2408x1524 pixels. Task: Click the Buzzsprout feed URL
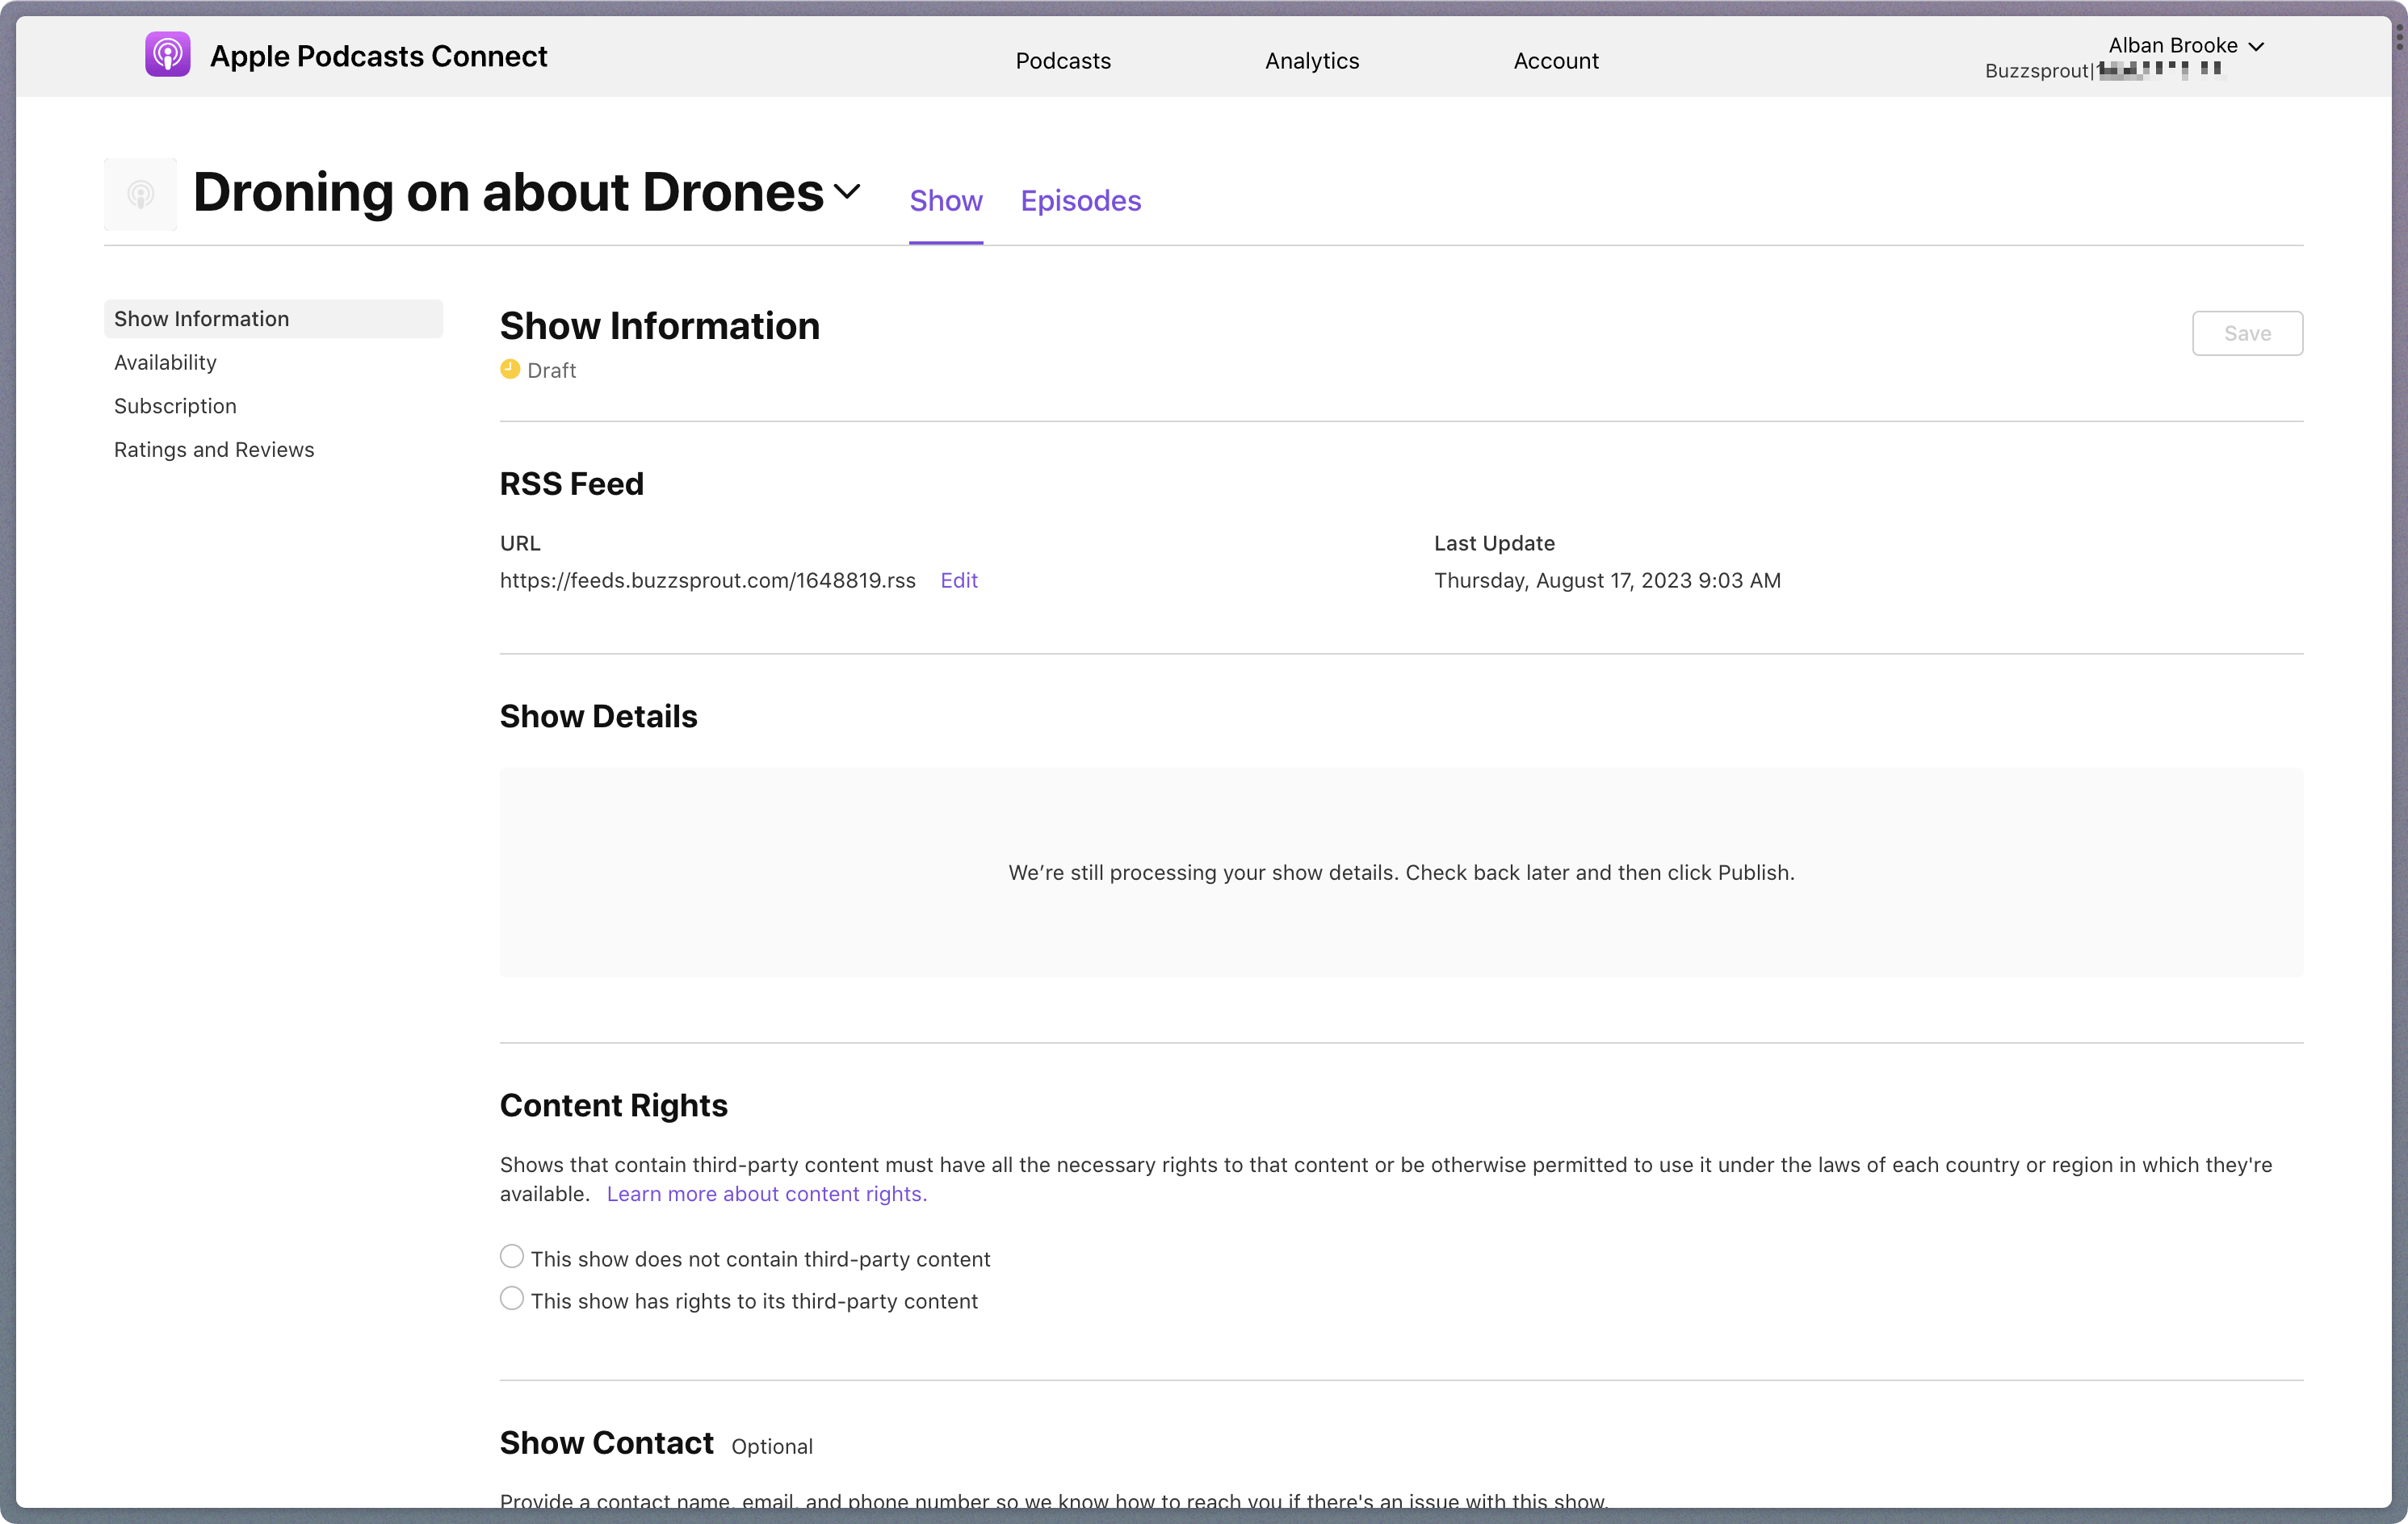(x=708, y=580)
